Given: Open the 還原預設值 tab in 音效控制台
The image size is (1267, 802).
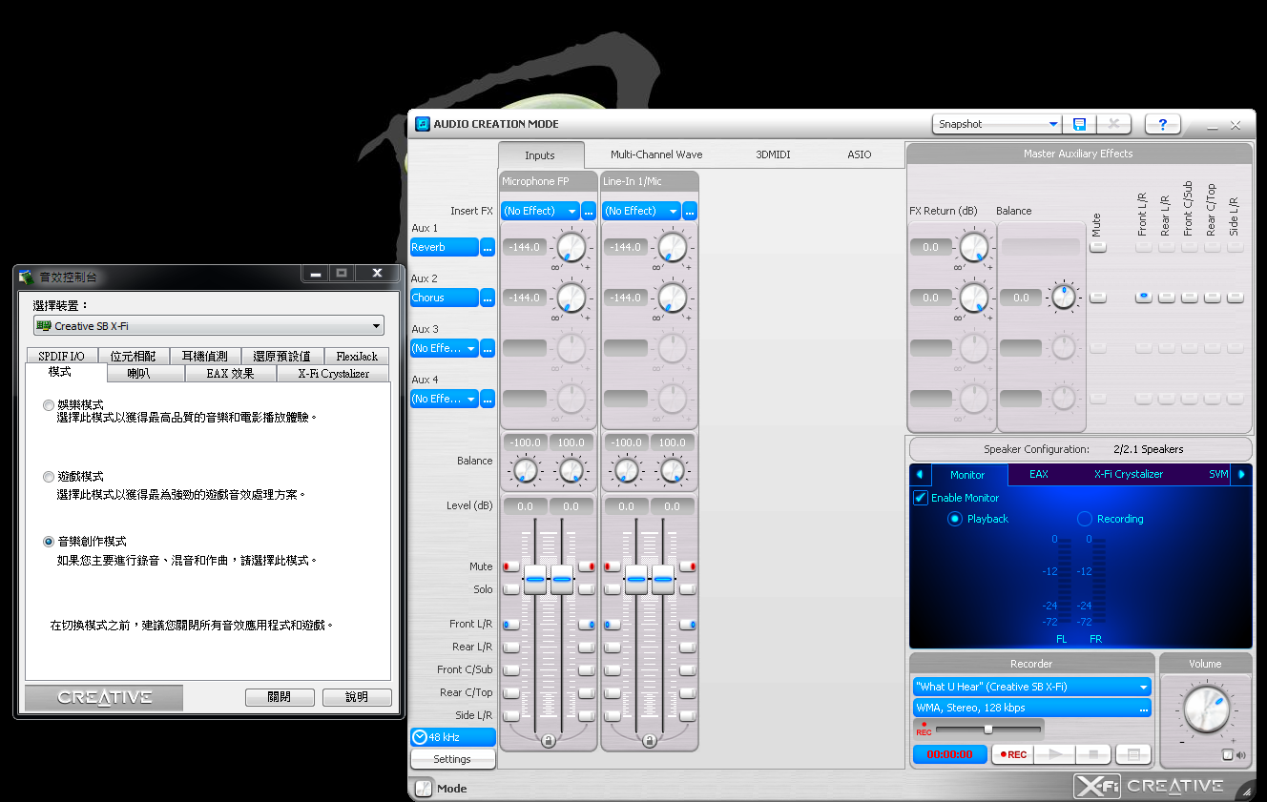Looking at the screenshot, I should 281,356.
